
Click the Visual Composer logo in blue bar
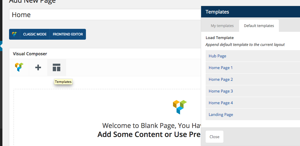point(14,34)
